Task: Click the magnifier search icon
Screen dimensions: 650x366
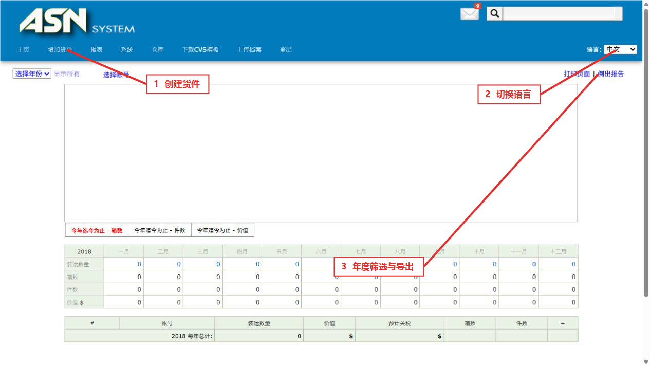Action: pyautogui.click(x=494, y=14)
